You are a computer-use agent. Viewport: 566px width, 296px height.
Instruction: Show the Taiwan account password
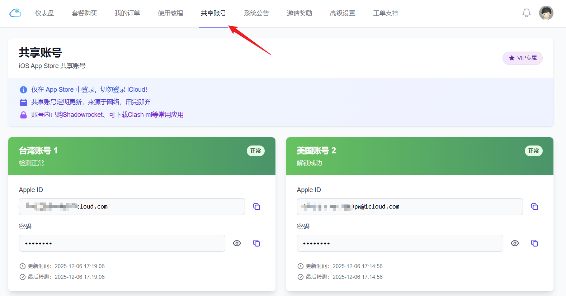click(237, 243)
